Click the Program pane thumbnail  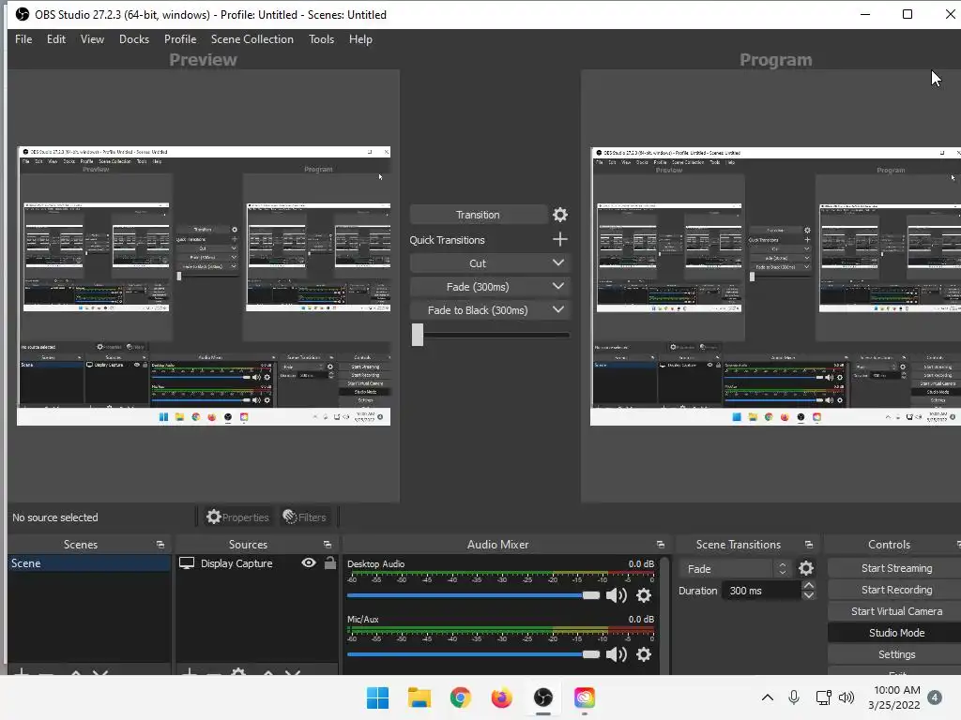click(x=775, y=286)
